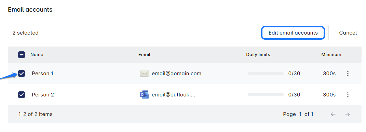Viewport: 366px width, 132px height.
Task: Go to next page arrow
Action: [348, 114]
